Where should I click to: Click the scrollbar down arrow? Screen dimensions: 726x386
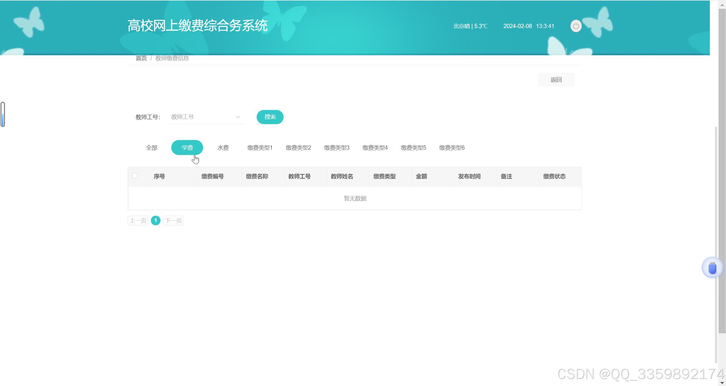(722, 383)
